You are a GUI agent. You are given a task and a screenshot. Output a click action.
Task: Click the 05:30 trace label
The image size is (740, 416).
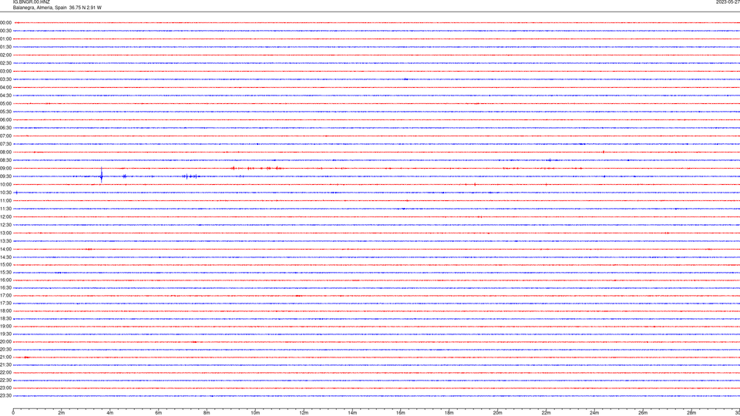(x=5, y=112)
